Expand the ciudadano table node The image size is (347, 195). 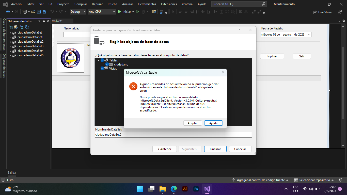click(x=103, y=64)
